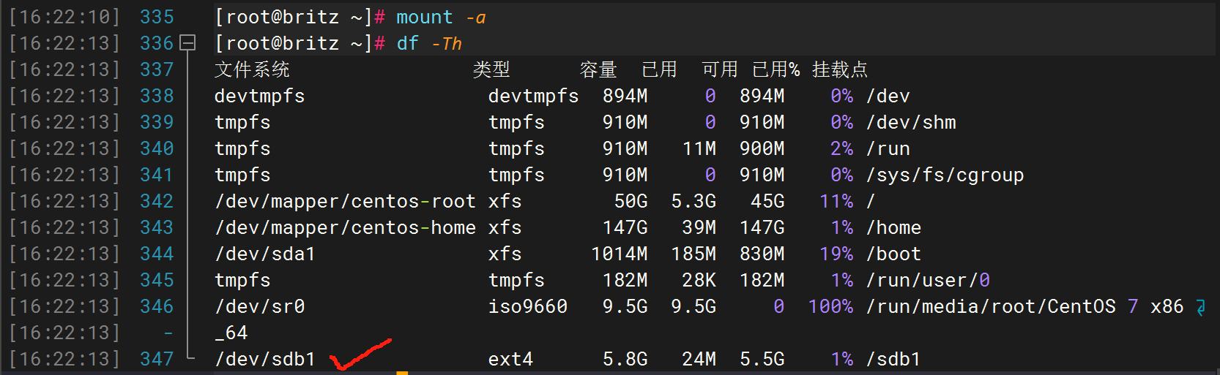Click the '50G' capacity value
The image size is (1220, 375).
pos(631,201)
